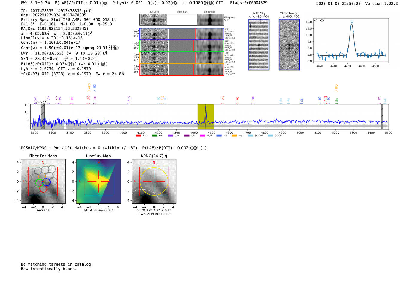Open the KPNO(24.7) g image panel
Screen dimensions: 419x285
coord(154,181)
